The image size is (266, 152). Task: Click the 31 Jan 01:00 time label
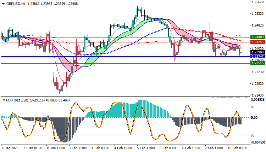point(33,148)
